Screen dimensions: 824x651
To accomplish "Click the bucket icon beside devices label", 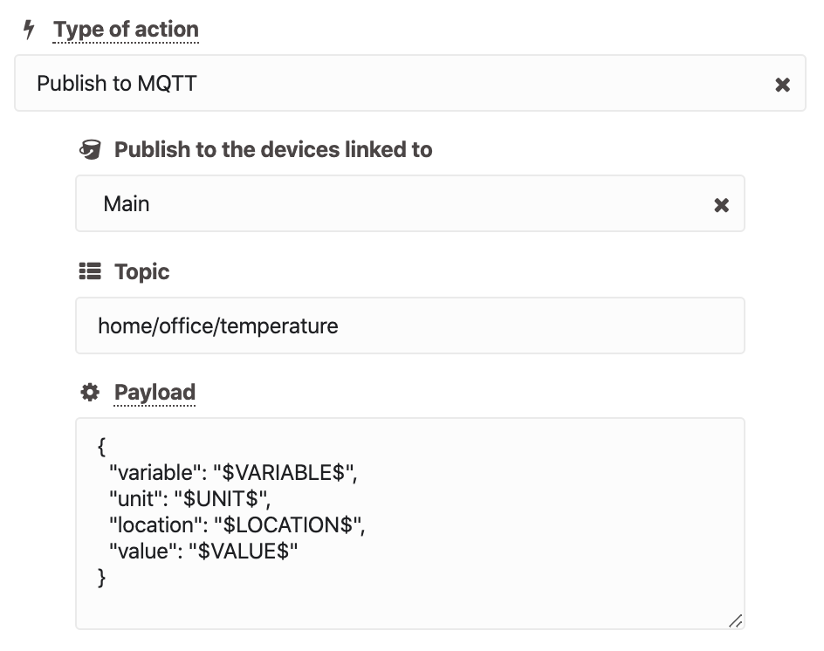I will point(90,150).
